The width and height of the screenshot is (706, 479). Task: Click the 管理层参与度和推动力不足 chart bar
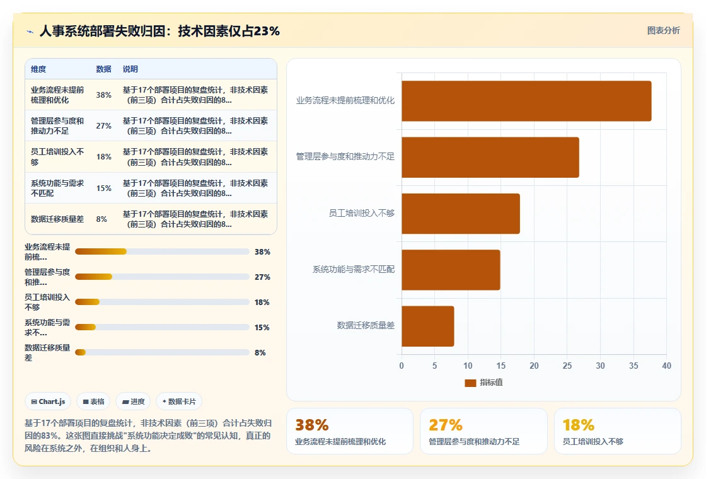(x=490, y=157)
